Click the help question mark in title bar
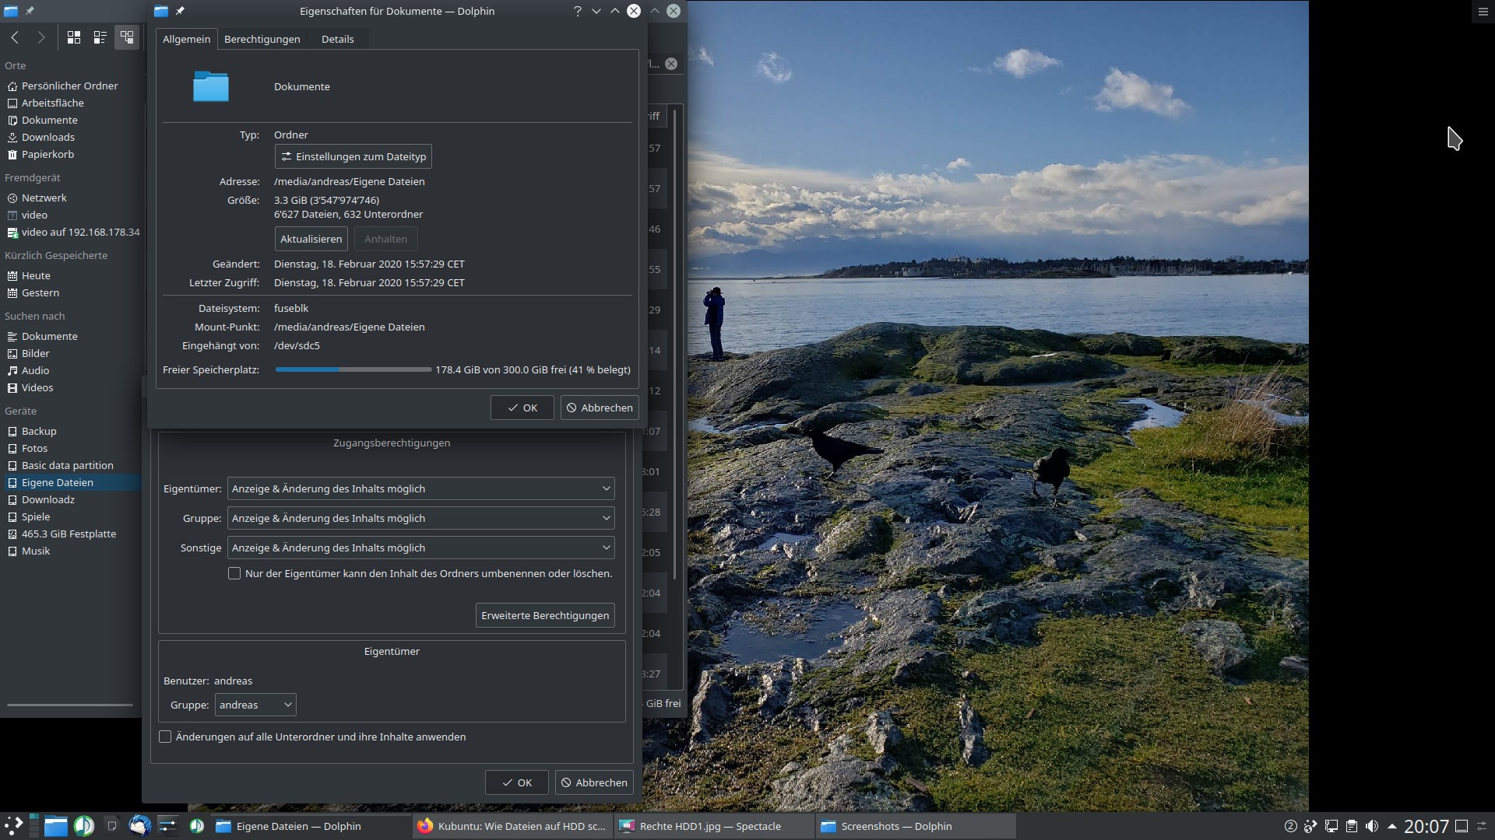Image resolution: width=1495 pixels, height=840 pixels. (x=577, y=11)
